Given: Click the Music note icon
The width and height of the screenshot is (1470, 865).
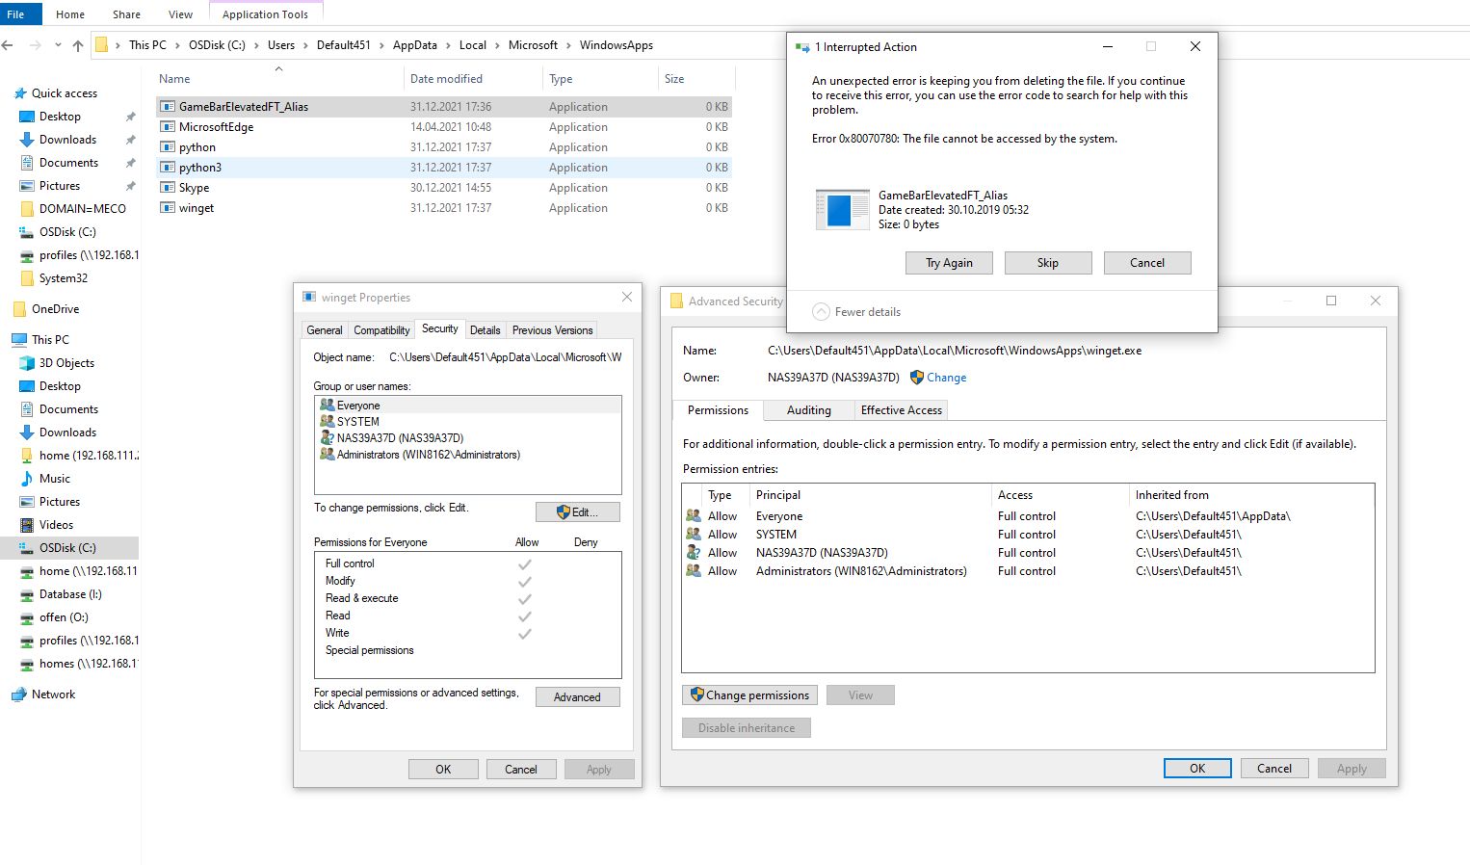Looking at the screenshot, I should (x=27, y=479).
